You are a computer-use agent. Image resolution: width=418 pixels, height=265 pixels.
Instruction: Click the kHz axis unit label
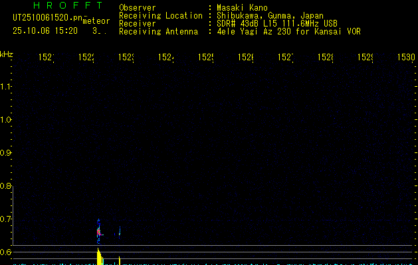pos(7,54)
